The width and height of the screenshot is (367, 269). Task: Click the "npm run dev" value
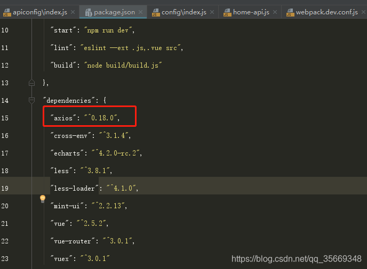click(108, 30)
